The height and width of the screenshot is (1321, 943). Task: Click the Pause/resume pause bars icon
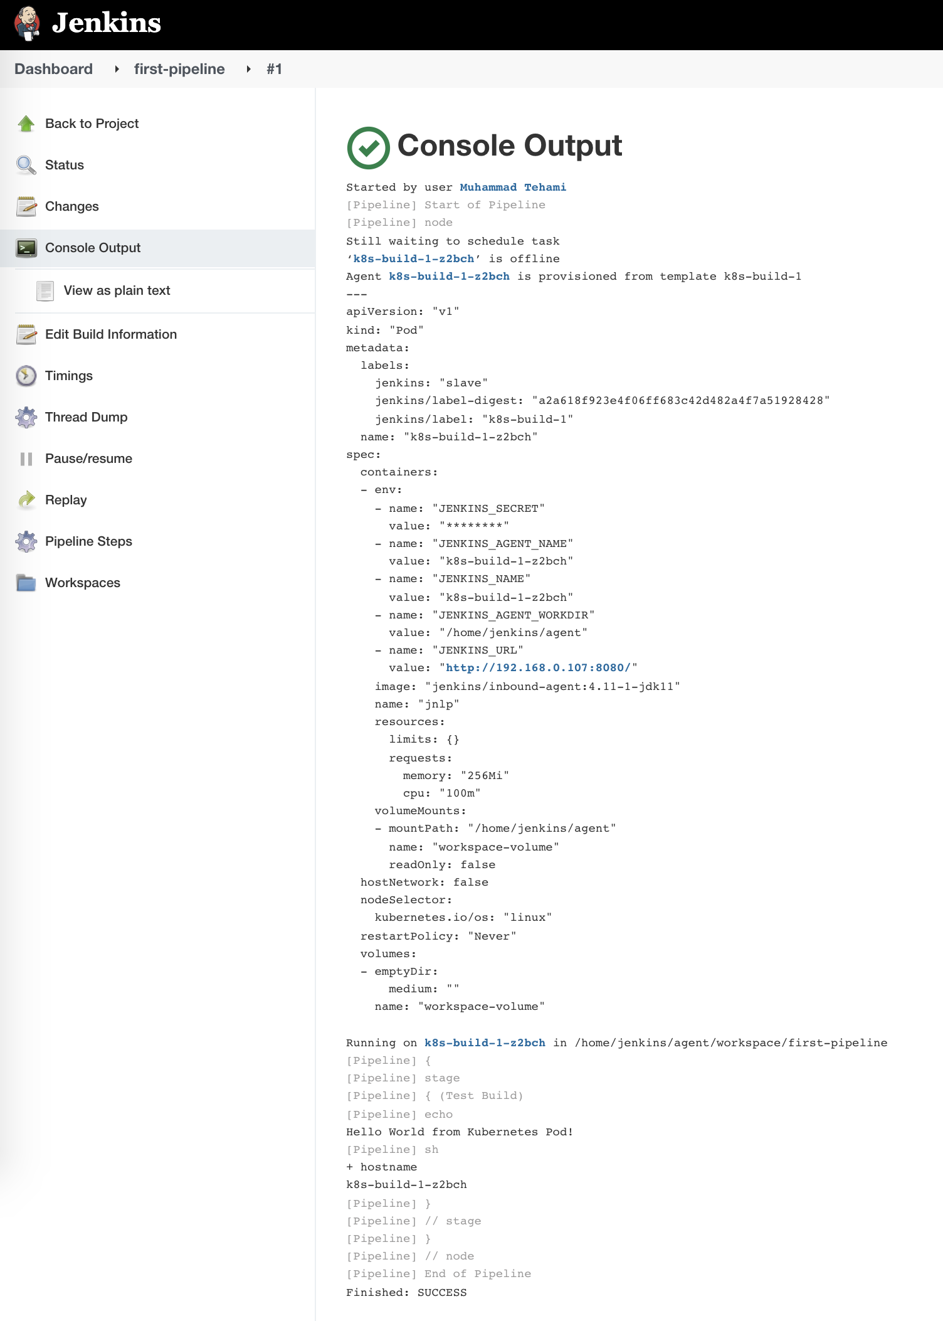26,459
